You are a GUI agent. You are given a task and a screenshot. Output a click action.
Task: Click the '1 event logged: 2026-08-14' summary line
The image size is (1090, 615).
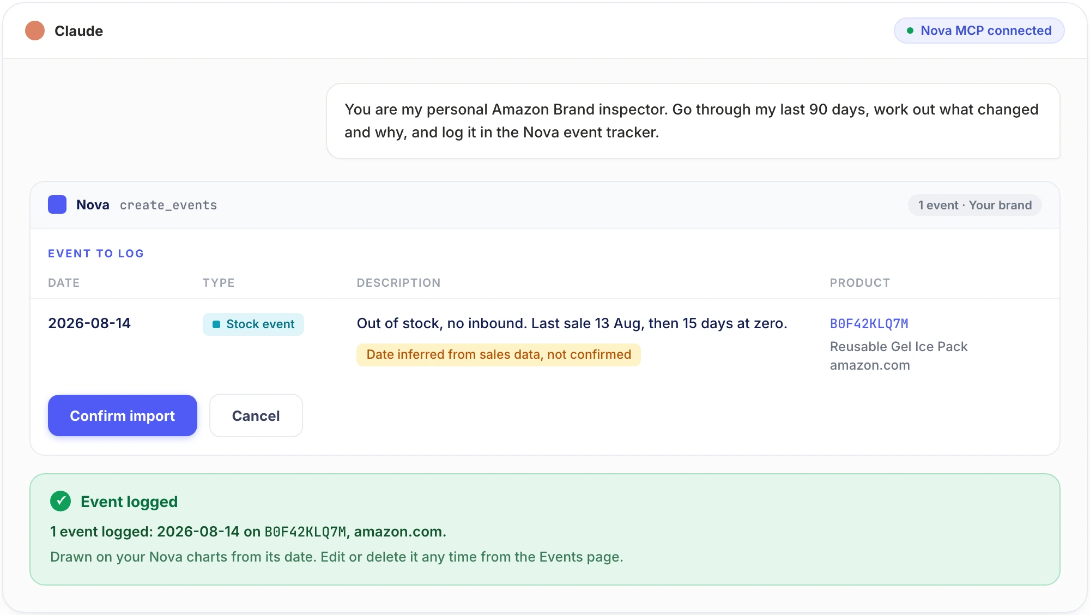point(248,532)
